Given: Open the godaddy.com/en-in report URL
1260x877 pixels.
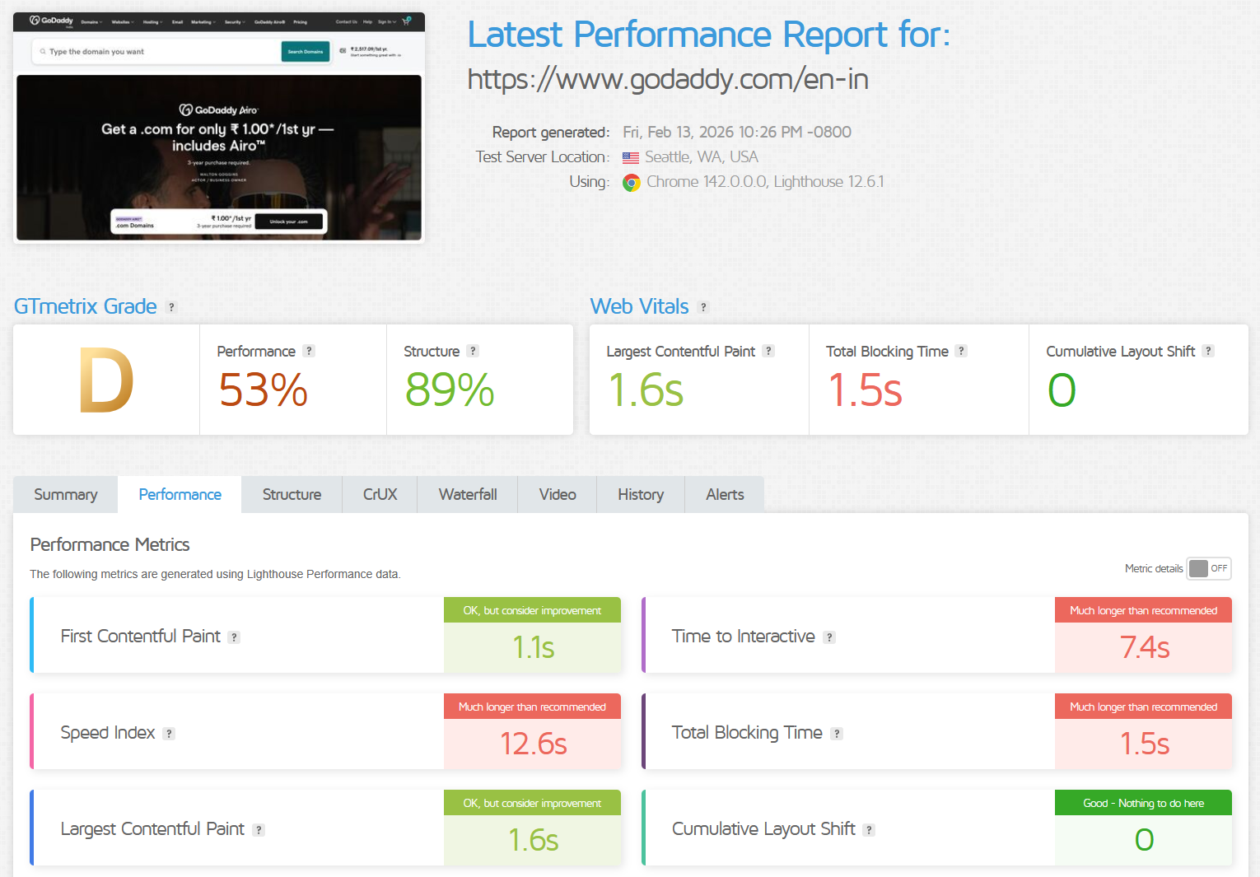Looking at the screenshot, I should tap(667, 79).
